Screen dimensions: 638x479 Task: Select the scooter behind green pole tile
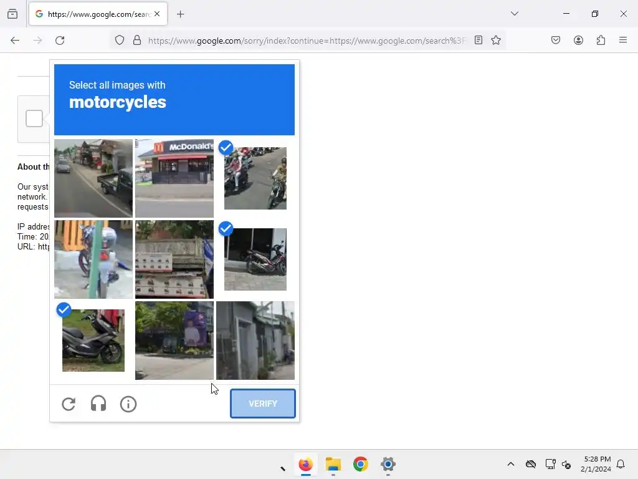(x=93, y=259)
